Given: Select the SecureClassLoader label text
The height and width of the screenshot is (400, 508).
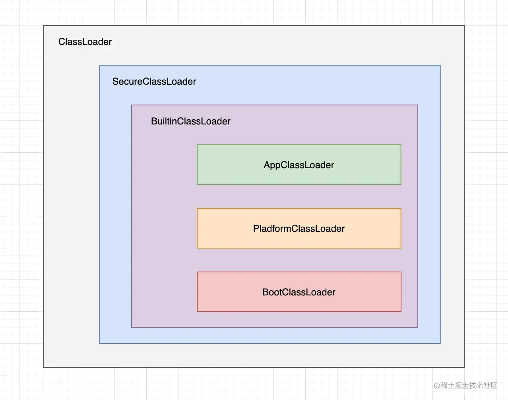Looking at the screenshot, I should 154,82.
